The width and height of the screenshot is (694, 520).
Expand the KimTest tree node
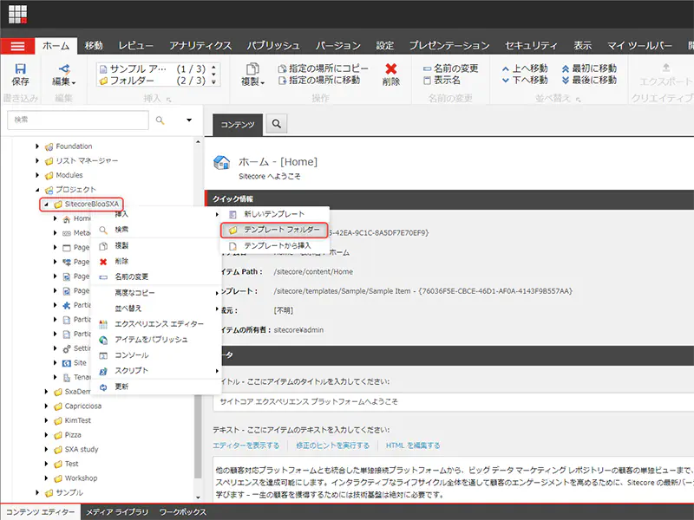click(46, 420)
